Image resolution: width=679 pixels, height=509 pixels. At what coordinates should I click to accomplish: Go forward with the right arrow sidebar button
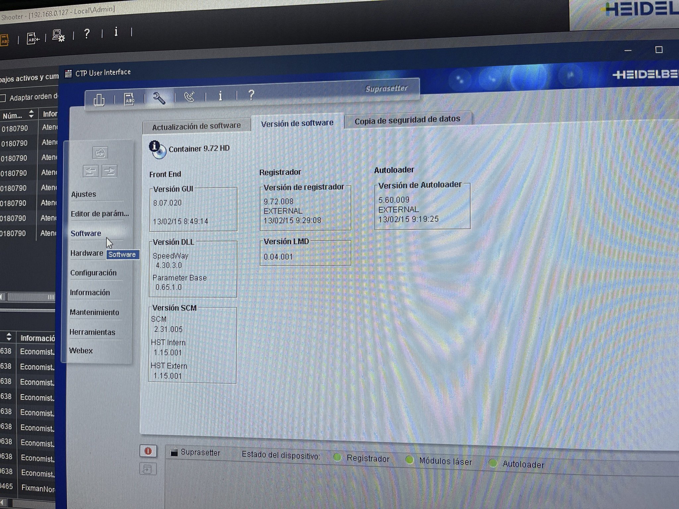[109, 171]
